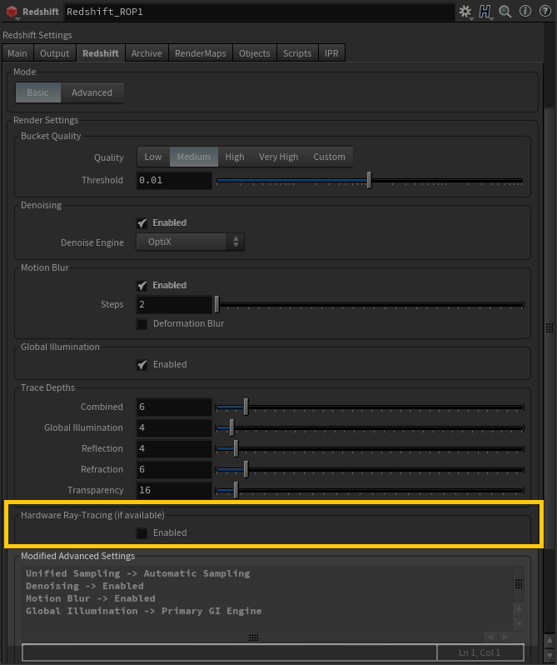Switch to the Output tab

55,53
